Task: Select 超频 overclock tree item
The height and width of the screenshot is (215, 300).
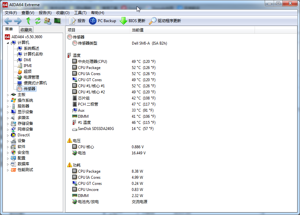Action: pyautogui.click(x=28, y=72)
